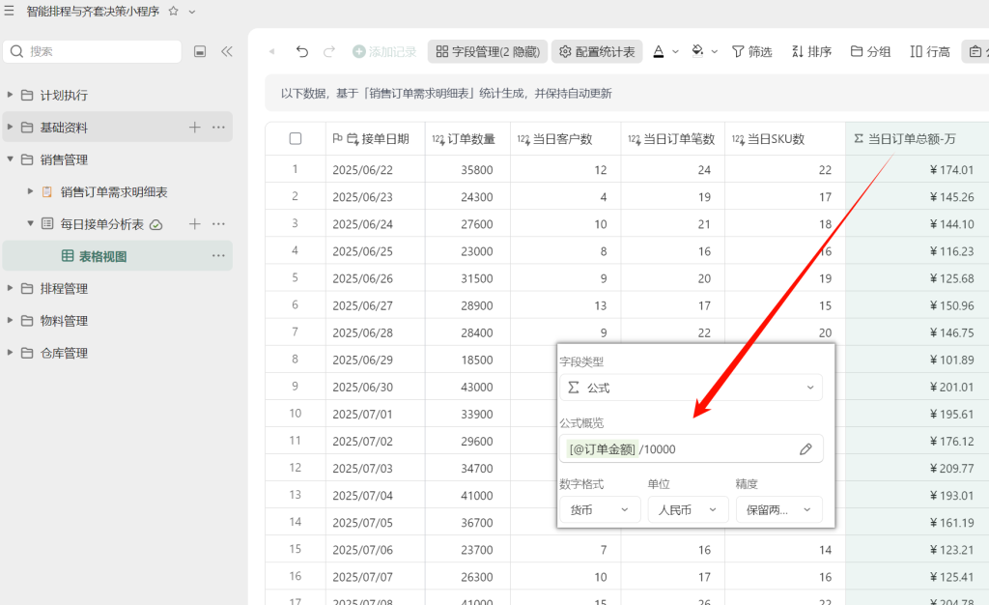The width and height of the screenshot is (989, 605).
Task: Expand 销售订单需求明细表 tree item
Action: tap(30, 191)
